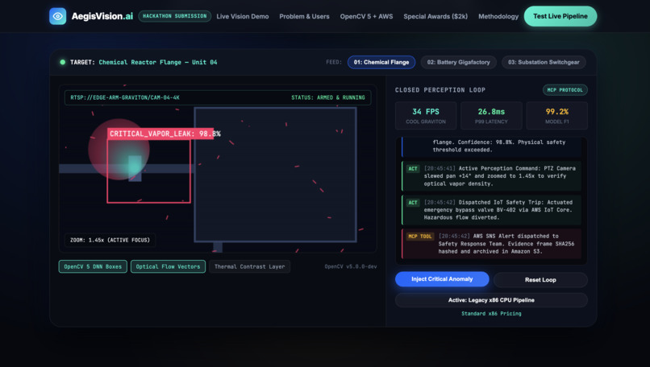The height and width of the screenshot is (367, 650).
Task: Open Special Awards ($2k) nav link
Action: pyautogui.click(x=435, y=17)
